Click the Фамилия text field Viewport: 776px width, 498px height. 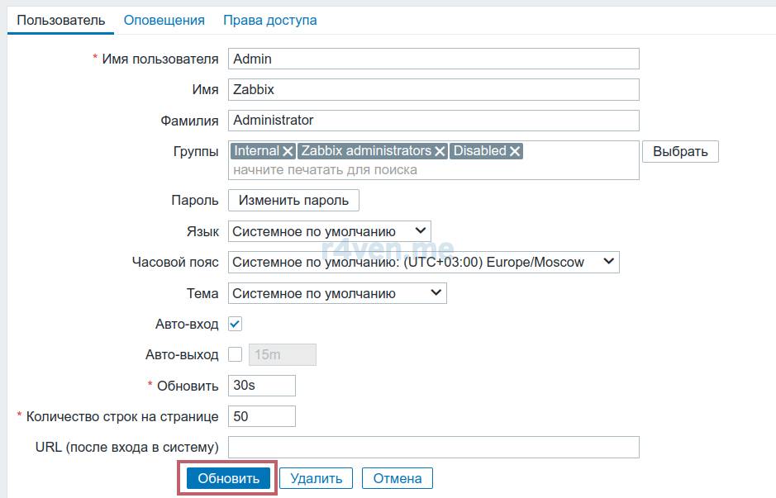(433, 121)
